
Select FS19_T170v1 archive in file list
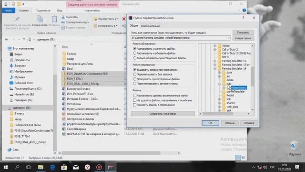75,79
